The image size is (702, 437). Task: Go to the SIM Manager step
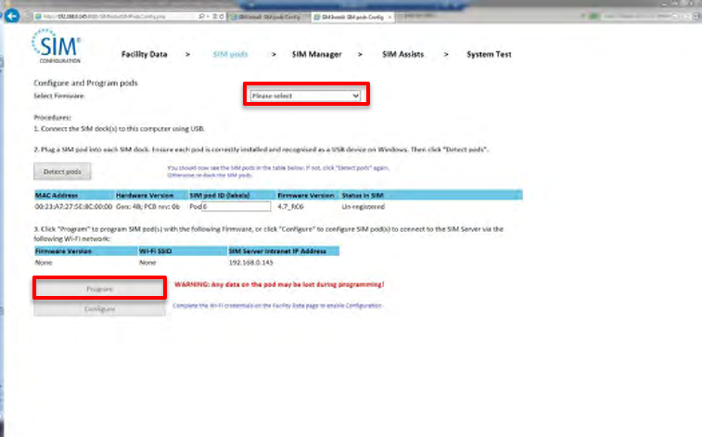click(316, 54)
